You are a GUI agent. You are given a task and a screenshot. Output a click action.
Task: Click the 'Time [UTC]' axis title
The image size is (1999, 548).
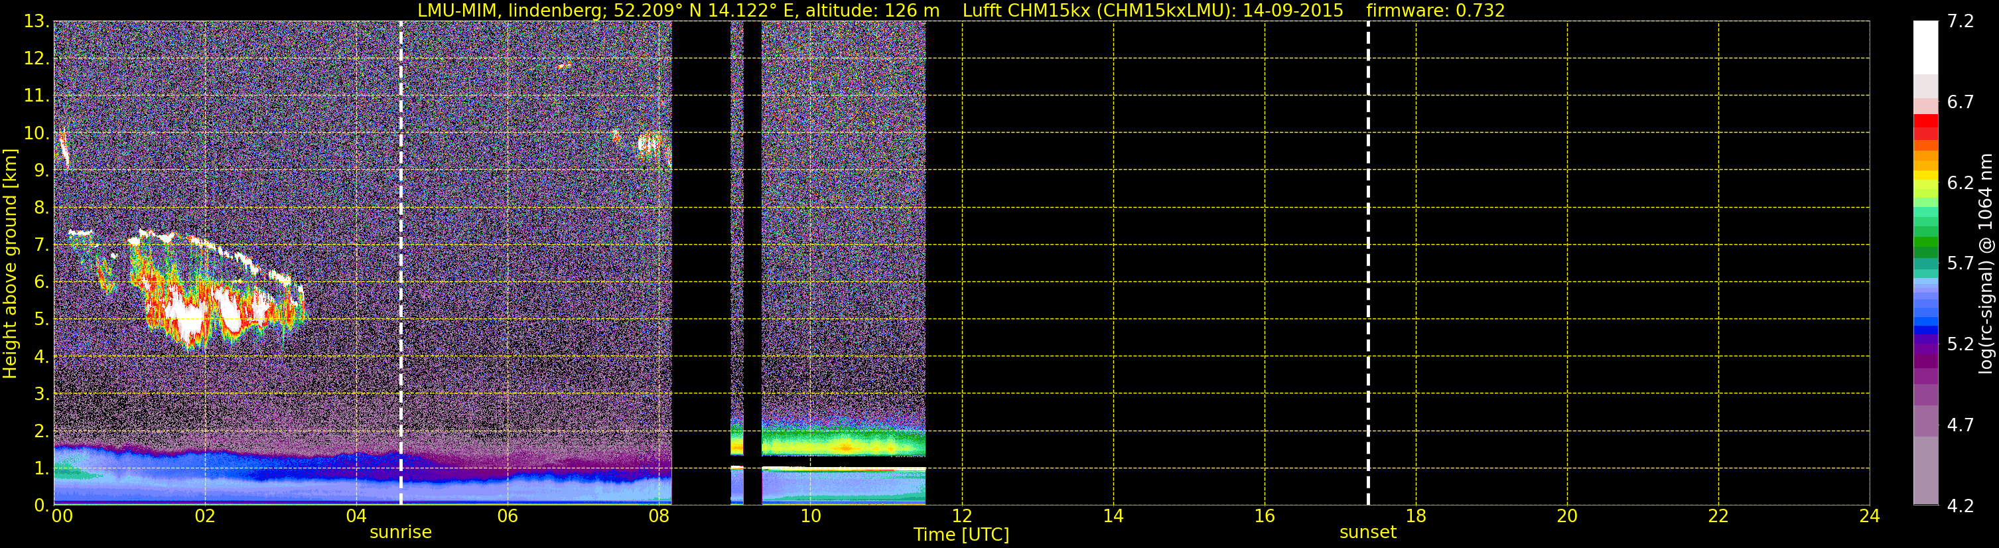tap(961, 535)
